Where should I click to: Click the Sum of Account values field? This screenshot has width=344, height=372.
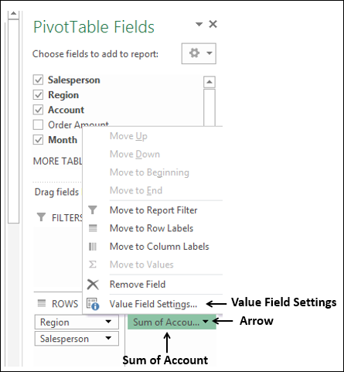point(172,322)
